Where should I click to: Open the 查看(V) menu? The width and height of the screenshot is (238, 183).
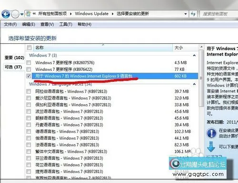click(x=47, y=24)
